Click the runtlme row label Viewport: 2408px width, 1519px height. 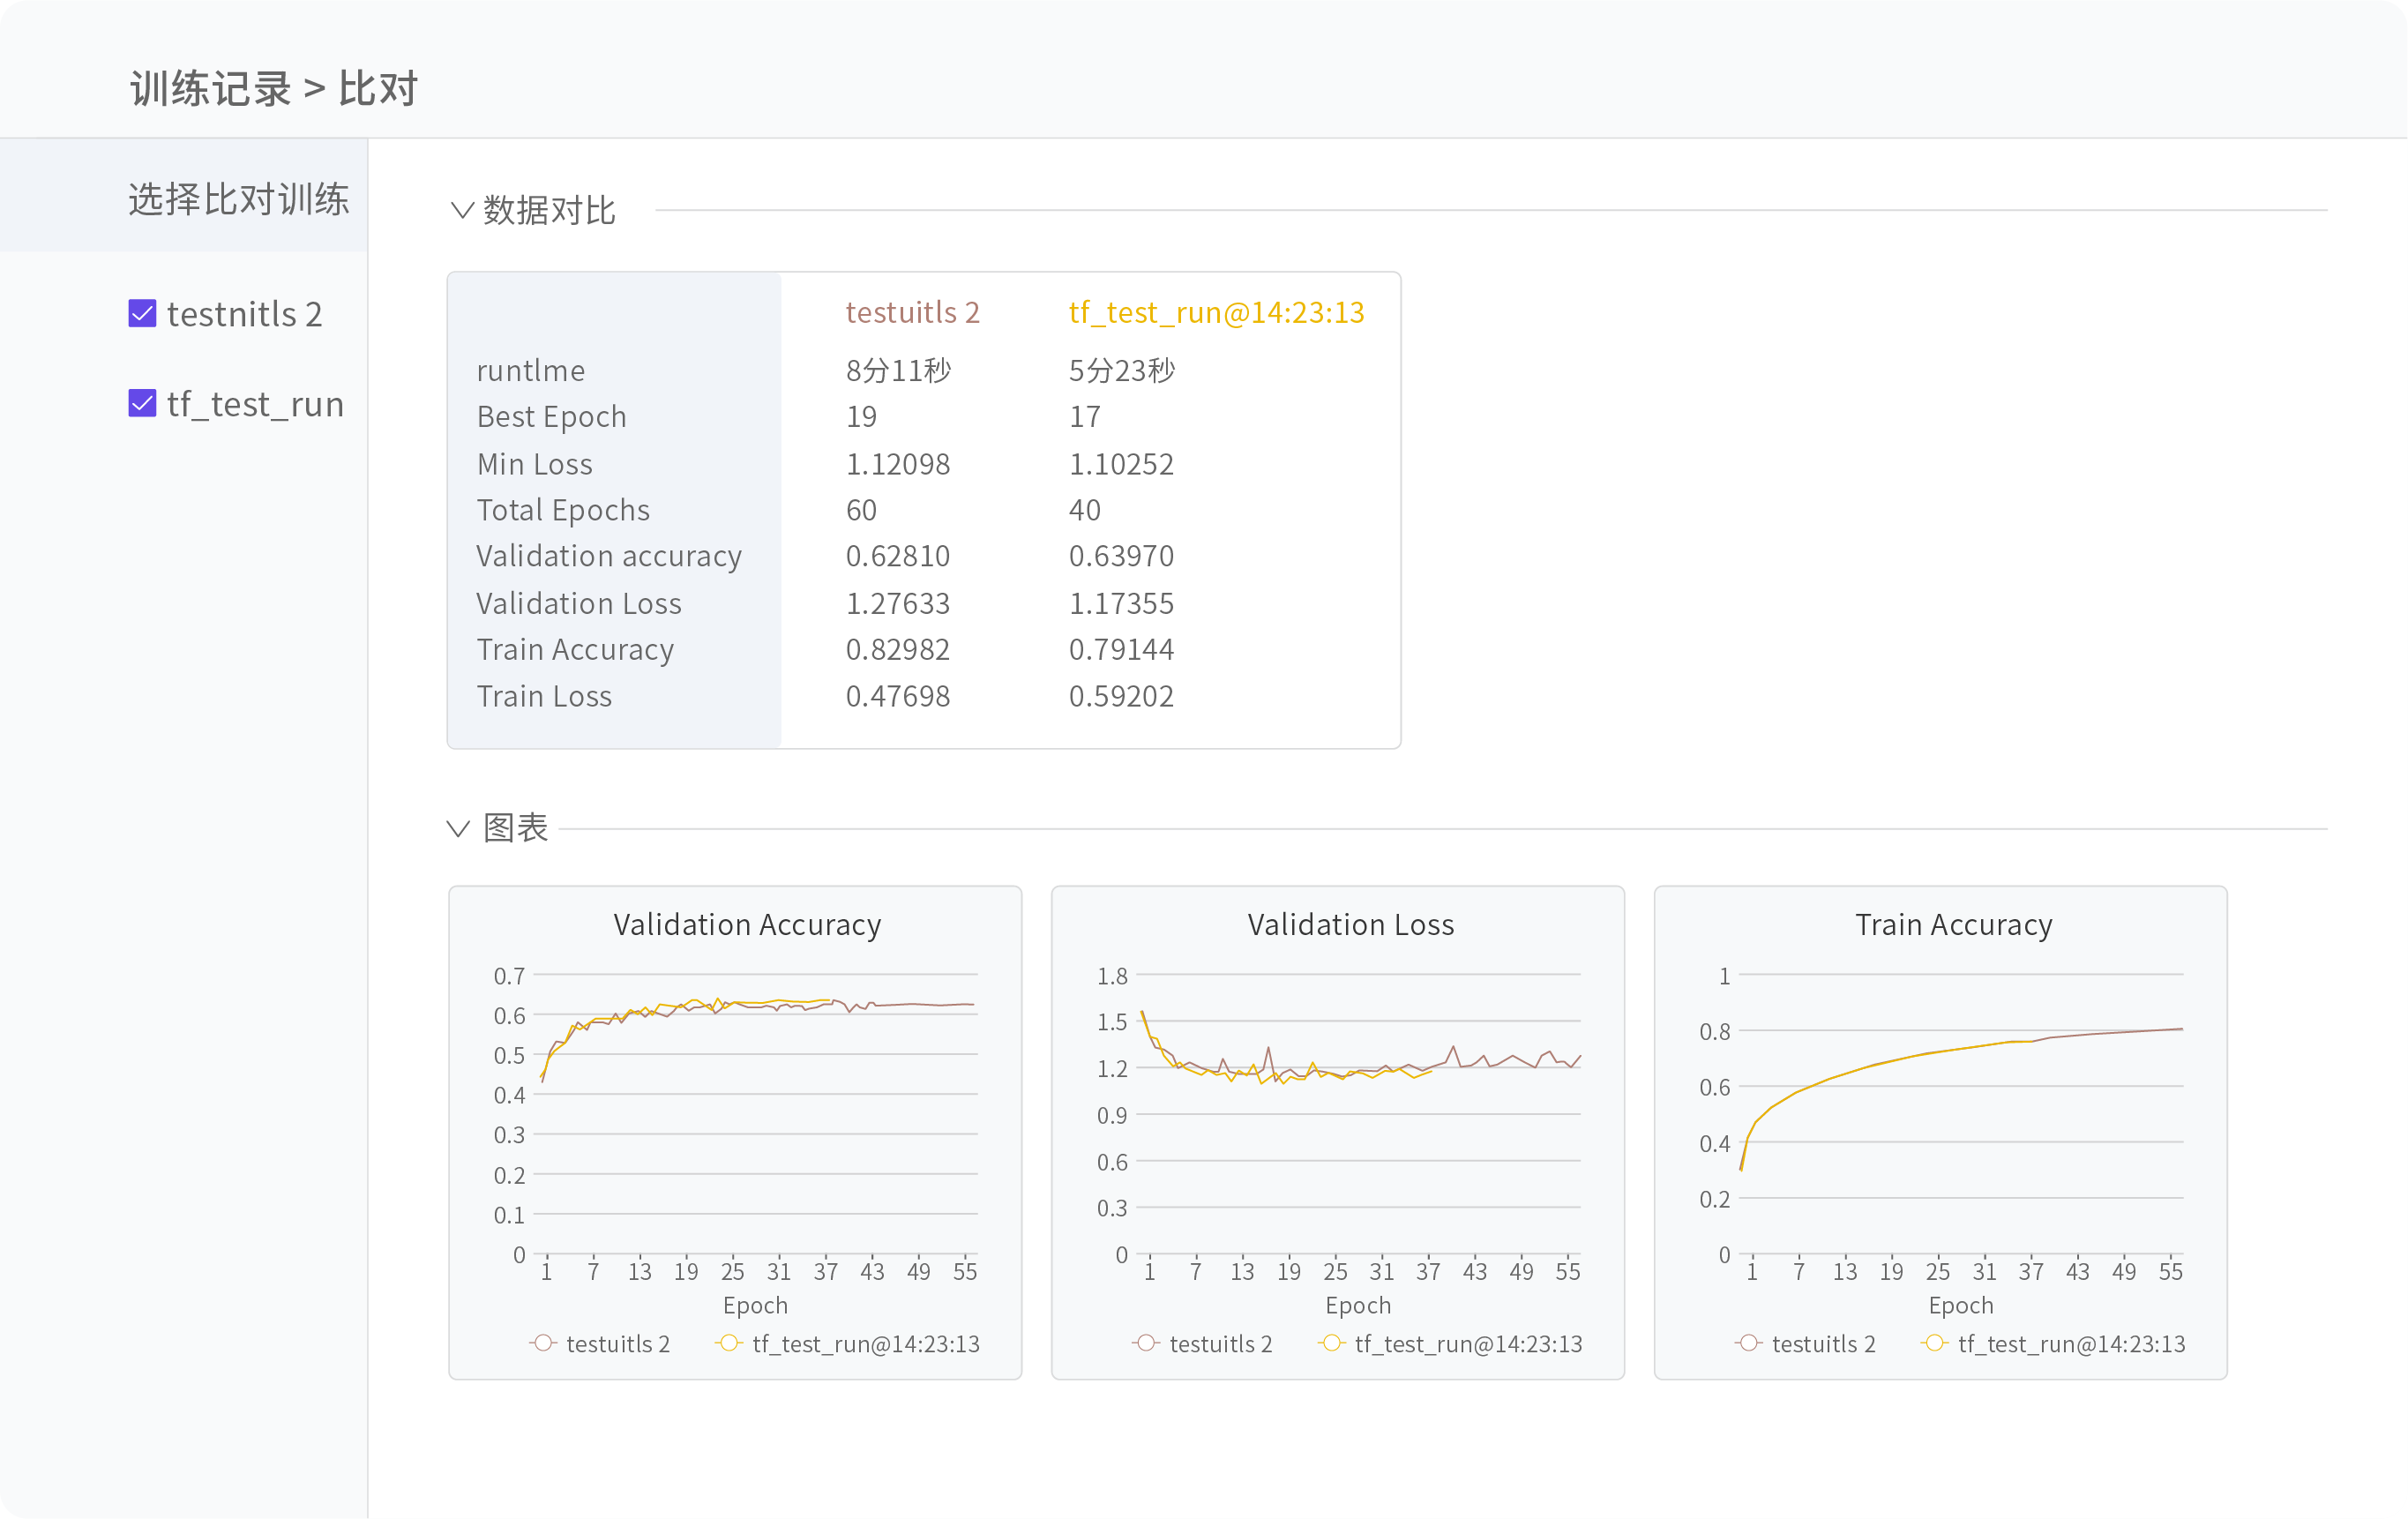[x=531, y=371]
